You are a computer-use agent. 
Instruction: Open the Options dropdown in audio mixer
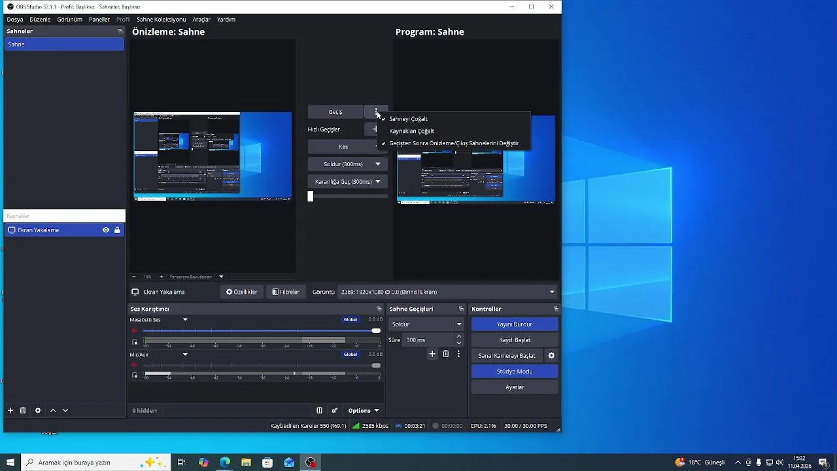(x=363, y=411)
